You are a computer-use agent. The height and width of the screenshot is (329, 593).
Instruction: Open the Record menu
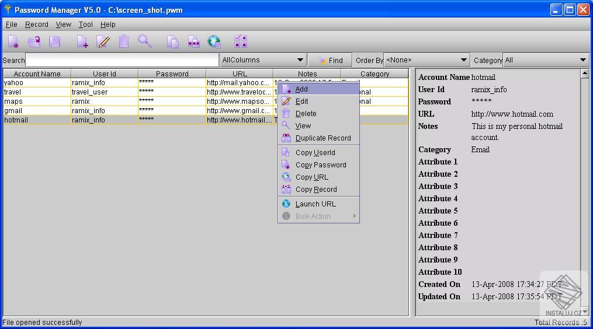[x=37, y=24]
